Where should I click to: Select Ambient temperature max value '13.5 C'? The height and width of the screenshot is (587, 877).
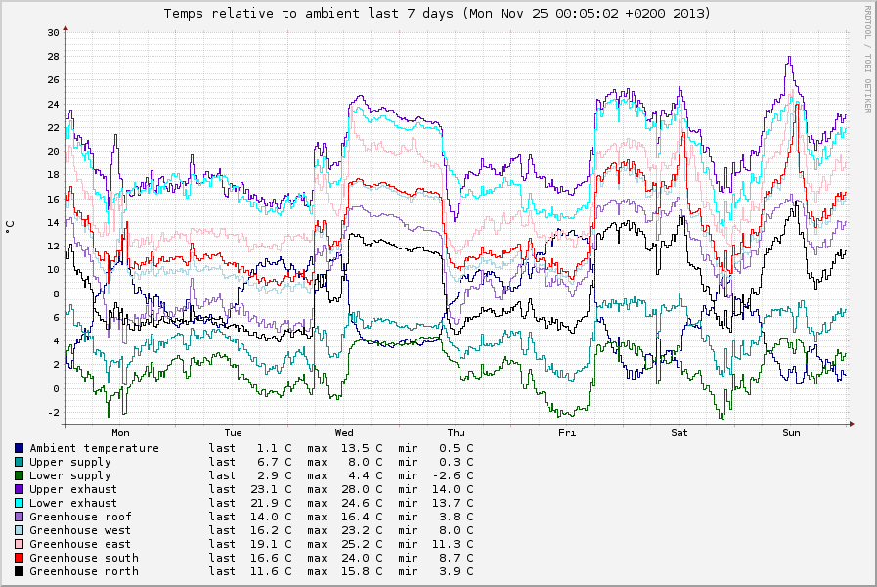[x=362, y=448]
